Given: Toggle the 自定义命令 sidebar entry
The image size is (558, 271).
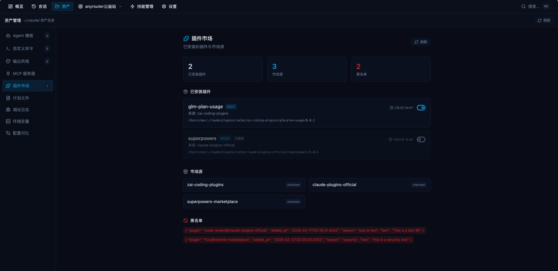Looking at the screenshot, I should (x=23, y=48).
